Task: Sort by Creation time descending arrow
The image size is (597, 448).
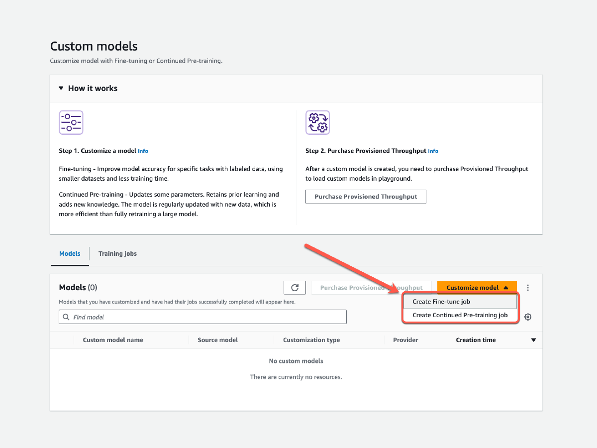Action: pos(533,340)
